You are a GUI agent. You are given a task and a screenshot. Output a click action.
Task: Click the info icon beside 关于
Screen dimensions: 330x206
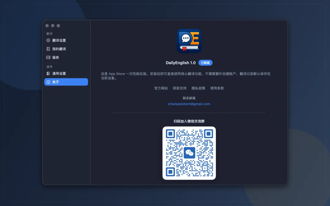click(48, 82)
